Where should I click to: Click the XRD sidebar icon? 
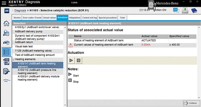click(x=6, y=81)
